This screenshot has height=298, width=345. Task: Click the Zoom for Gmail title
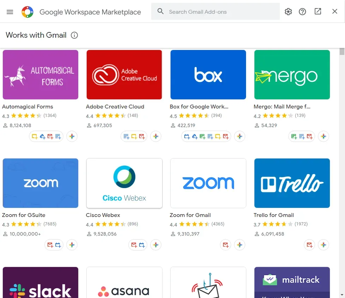pyautogui.click(x=190, y=215)
